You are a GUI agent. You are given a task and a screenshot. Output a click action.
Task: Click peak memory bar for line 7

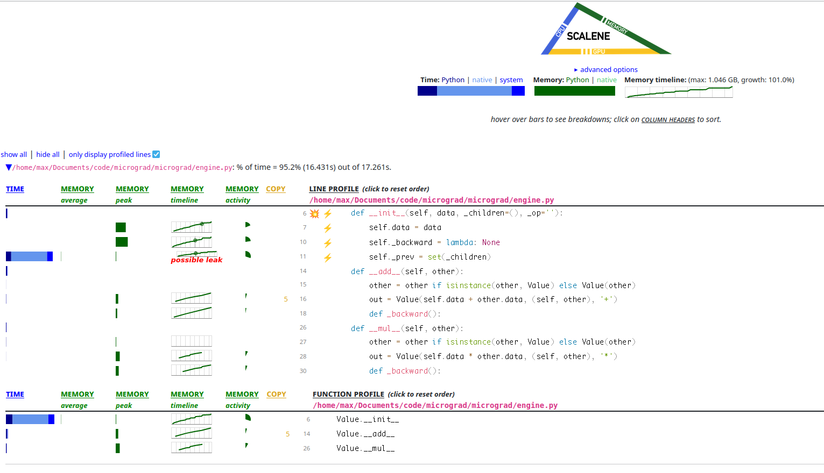point(121,227)
